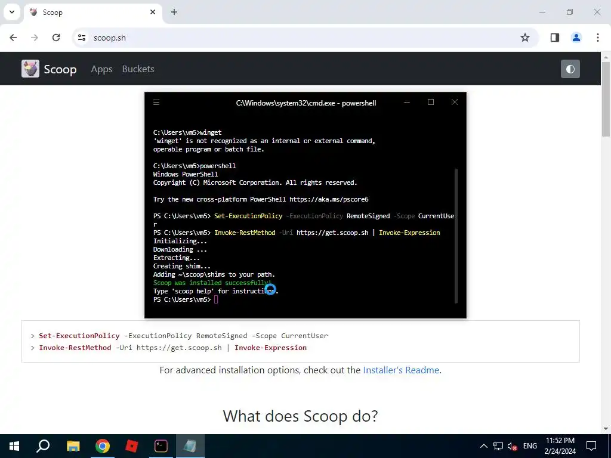Open the Chrome profile avatar

[576, 38]
